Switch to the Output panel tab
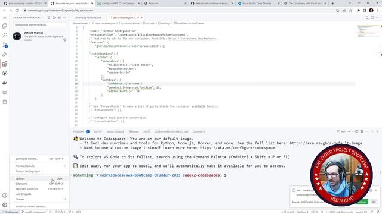The width and height of the screenshot is (382, 214). 98,131
